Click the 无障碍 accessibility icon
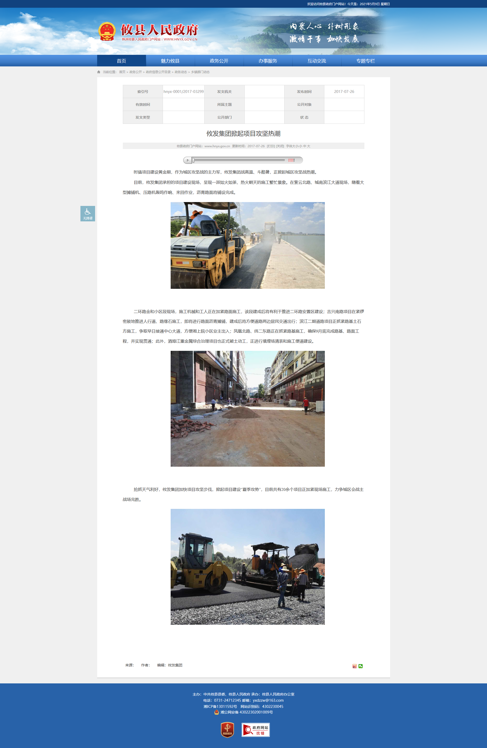 88,214
